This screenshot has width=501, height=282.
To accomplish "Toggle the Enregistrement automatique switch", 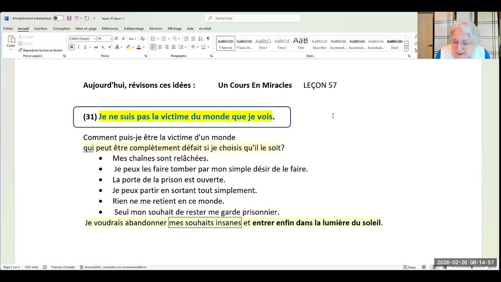I will [x=58, y=18].
